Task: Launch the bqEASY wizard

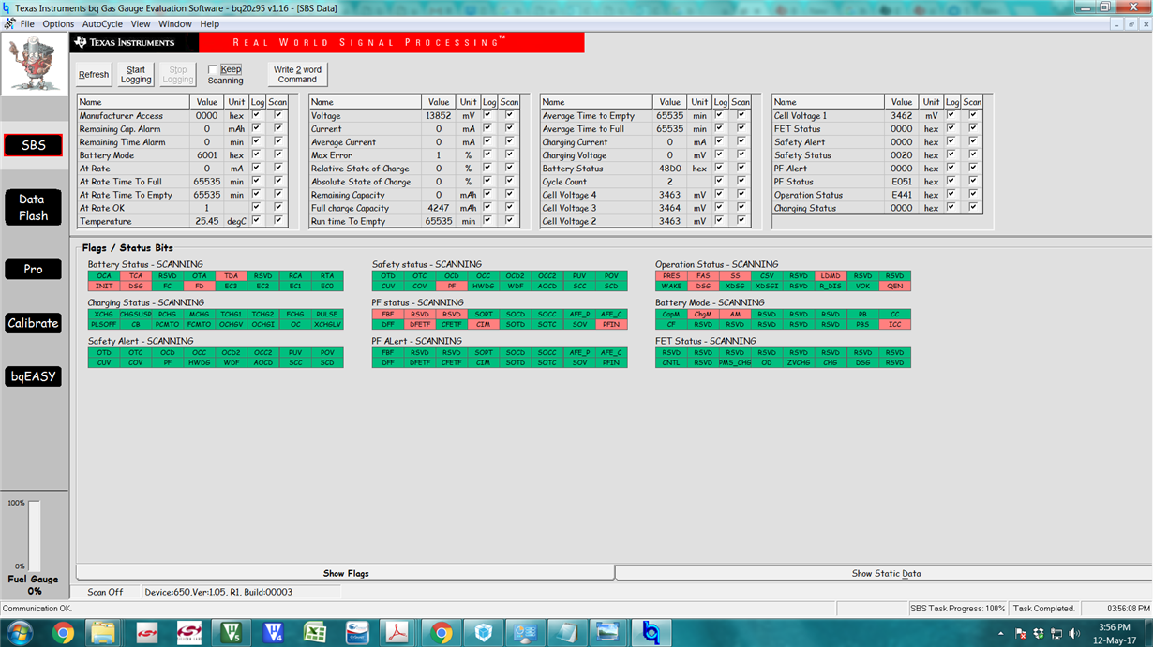Action: [33, 376]
